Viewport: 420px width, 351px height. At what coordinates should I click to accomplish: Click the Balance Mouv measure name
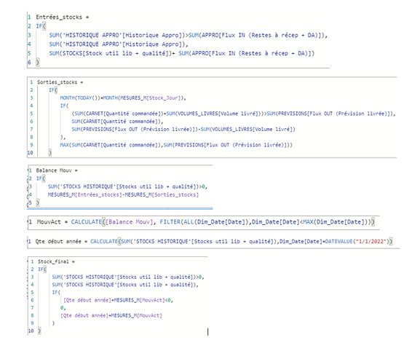(x=54, y=170)
